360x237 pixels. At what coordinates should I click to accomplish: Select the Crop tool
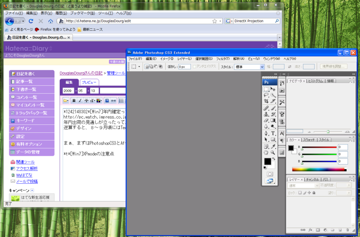point(266,101)
